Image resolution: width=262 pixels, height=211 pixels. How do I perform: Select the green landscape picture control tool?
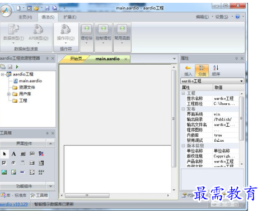click(x=4, y=172)
